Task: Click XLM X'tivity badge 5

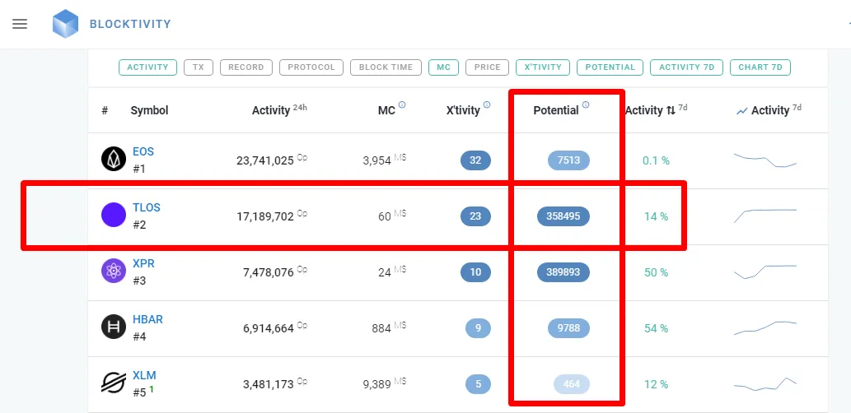Action: [478, 384]
